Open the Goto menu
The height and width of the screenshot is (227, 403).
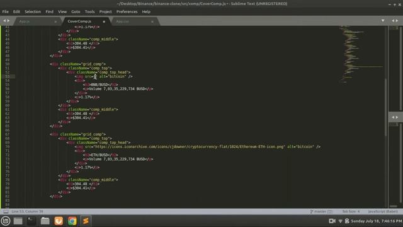pyautogui.click(x=76, y=11)
